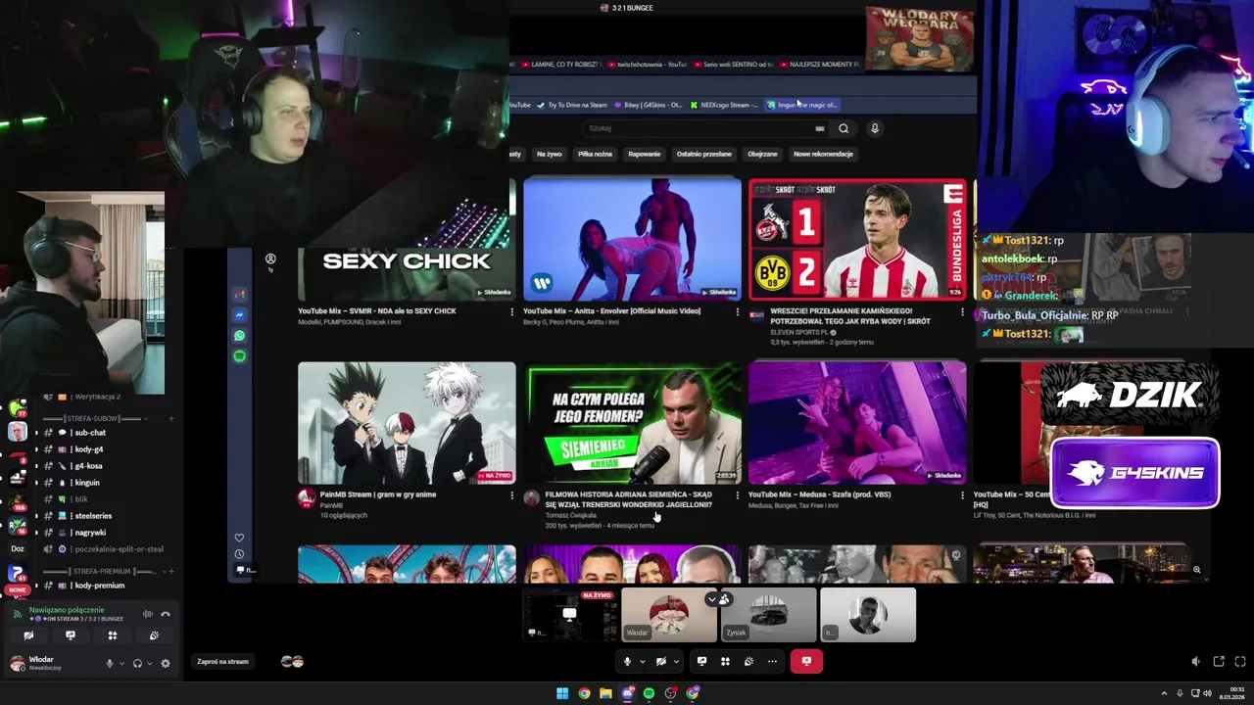Viewport: 1254px width, 705px height.
Task: Enter fullscreen for the Discord call view
Action: click(x=1240, y=662)
